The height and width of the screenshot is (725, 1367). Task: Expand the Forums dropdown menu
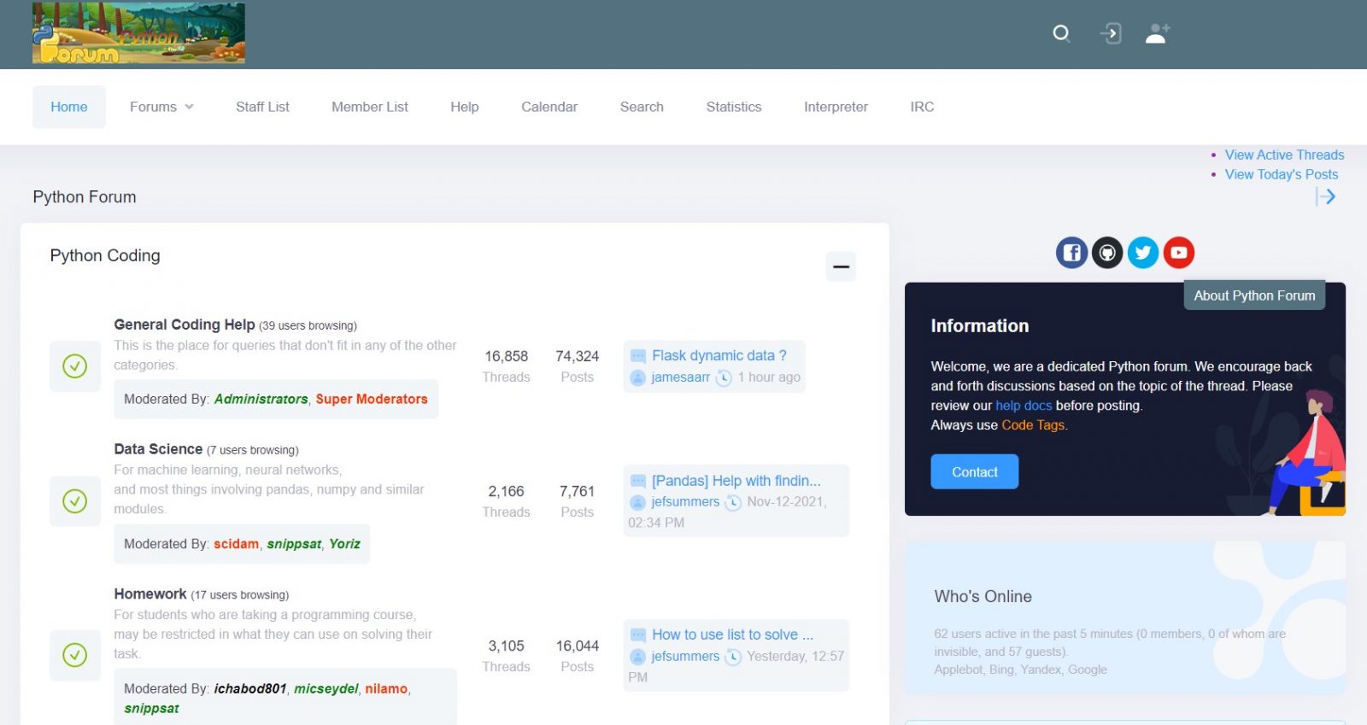[161, 107]
